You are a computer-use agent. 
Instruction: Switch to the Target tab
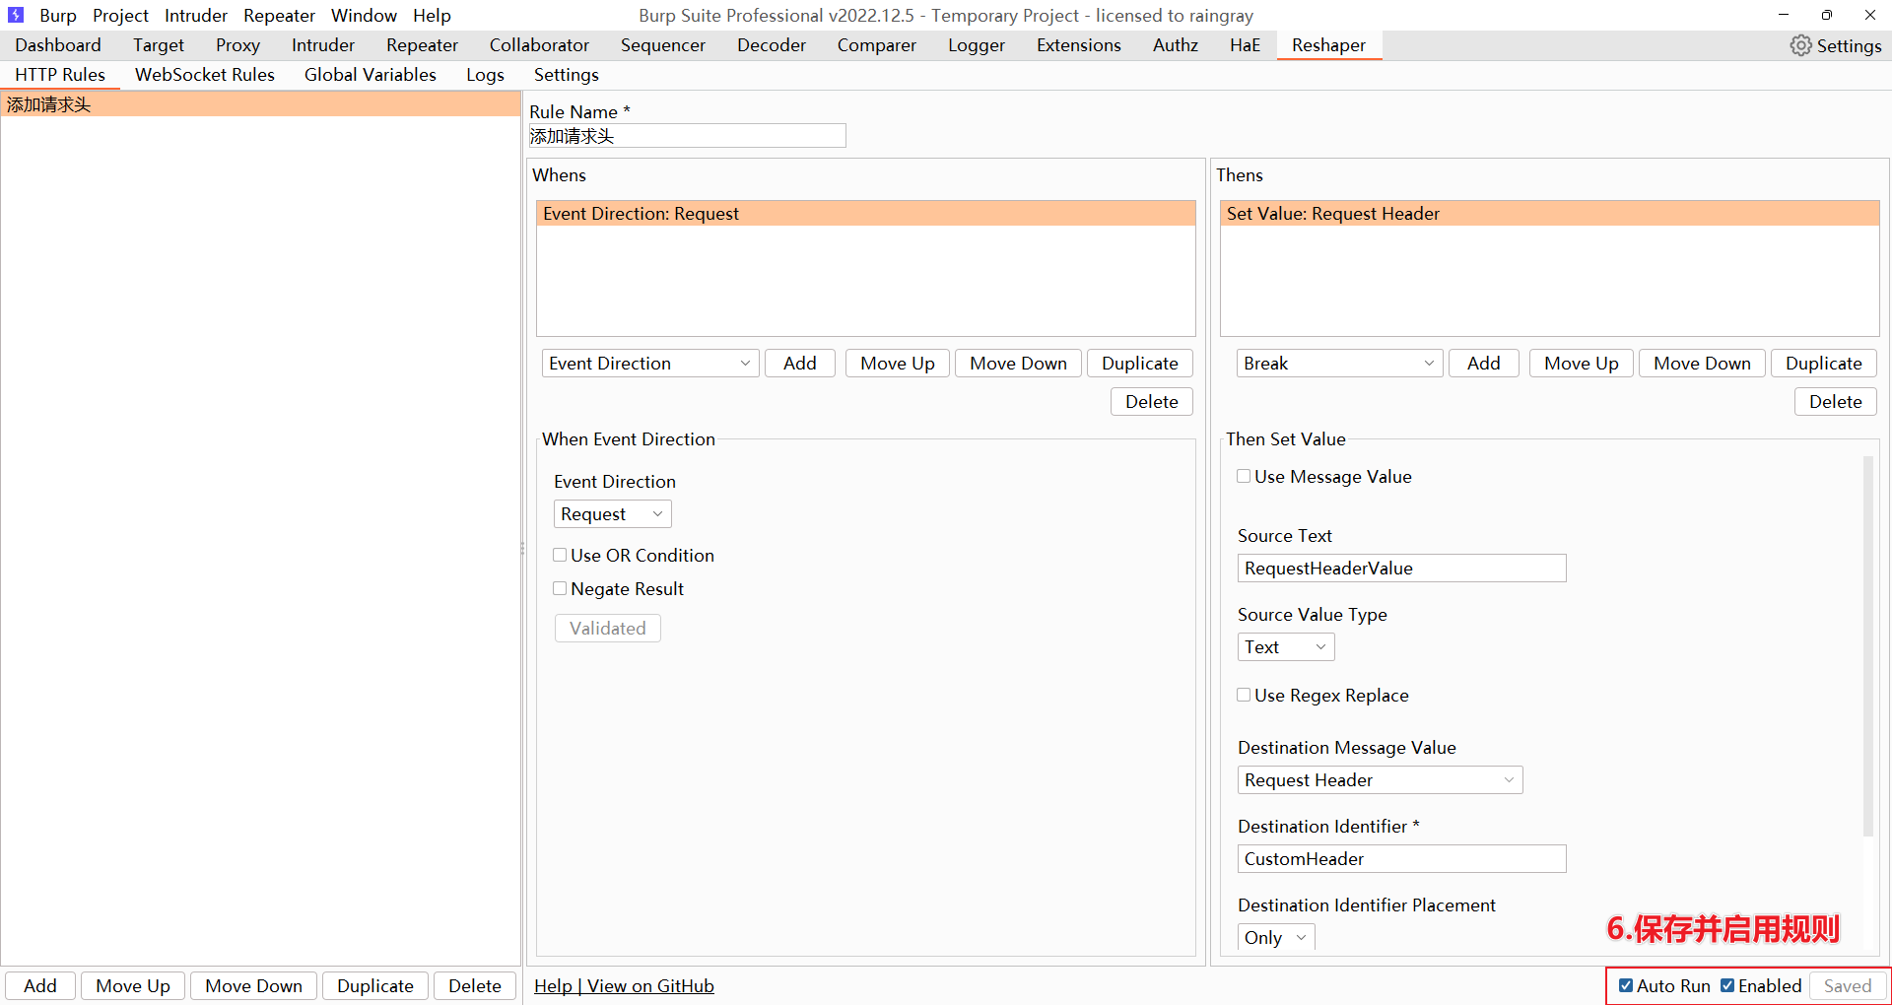[x=159, y=45]
